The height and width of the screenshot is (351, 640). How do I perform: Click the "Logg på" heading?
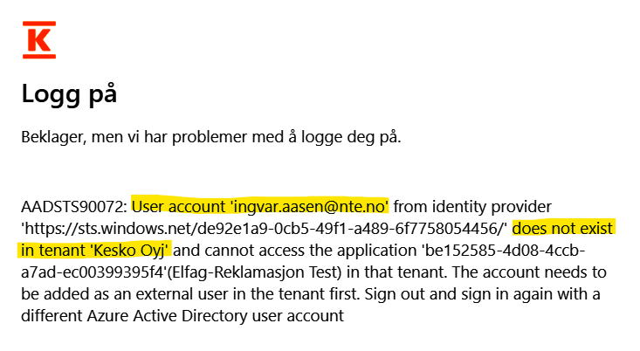point(69,94)
